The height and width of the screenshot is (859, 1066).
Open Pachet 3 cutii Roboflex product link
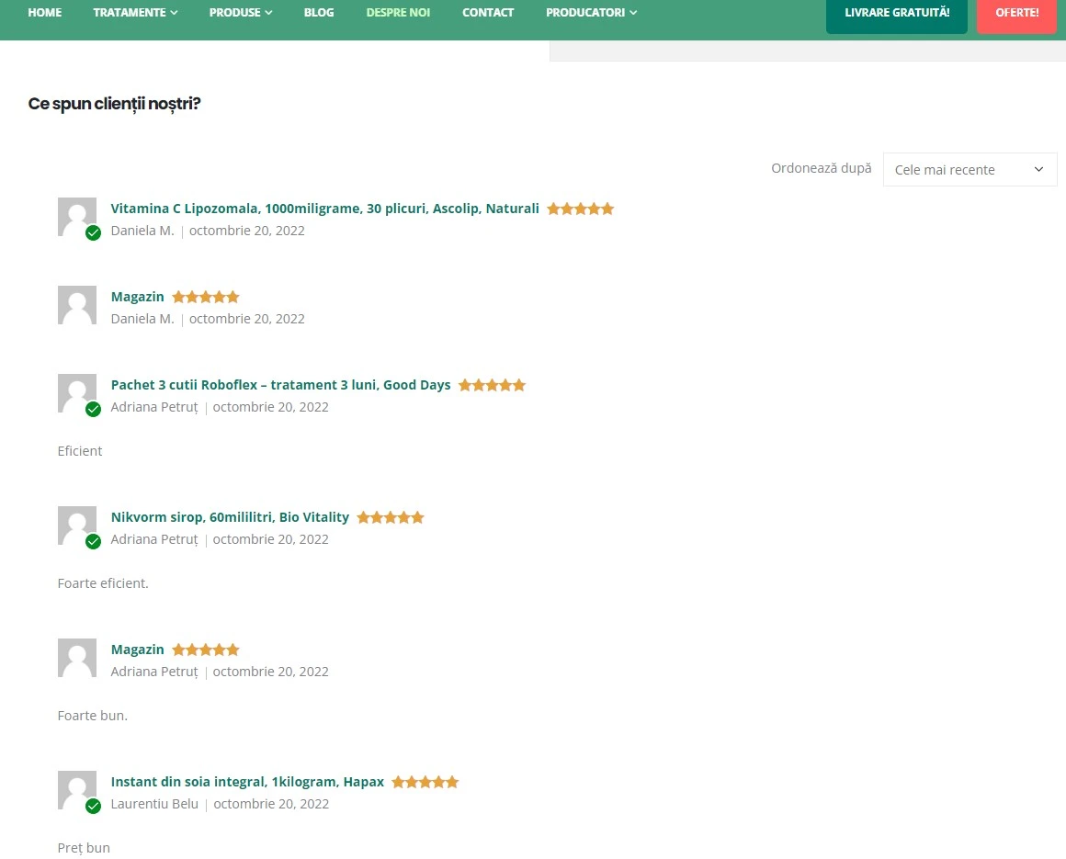click(x=280, y=385)
